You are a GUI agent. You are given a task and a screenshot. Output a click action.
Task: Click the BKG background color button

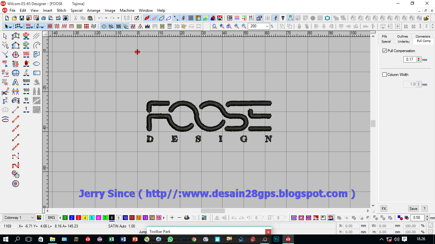coord(51,218)
